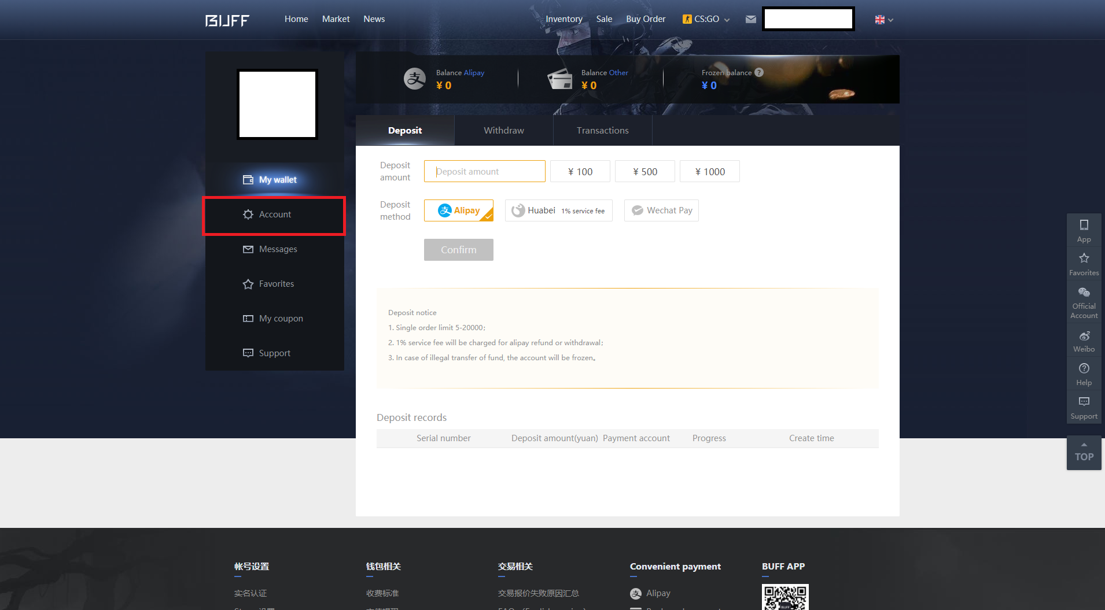
Task: Jump back up with the TOP button
Action: click(1084, 453)
